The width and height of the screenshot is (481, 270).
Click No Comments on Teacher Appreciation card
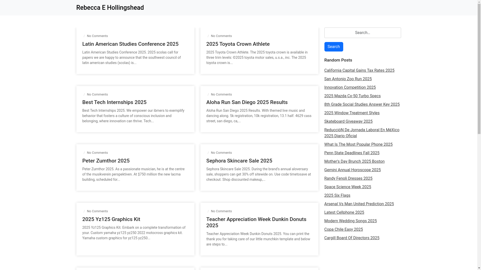(x=221, y=211)
